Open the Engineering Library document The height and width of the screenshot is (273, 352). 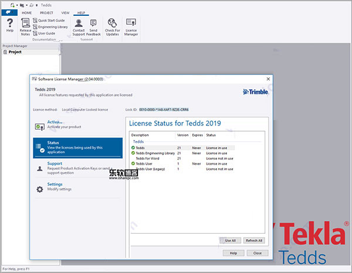pyautogui.click(x=50, y=27)
